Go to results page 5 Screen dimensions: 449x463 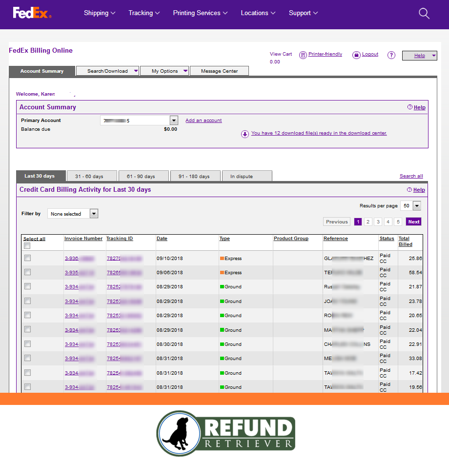(398, 222)
